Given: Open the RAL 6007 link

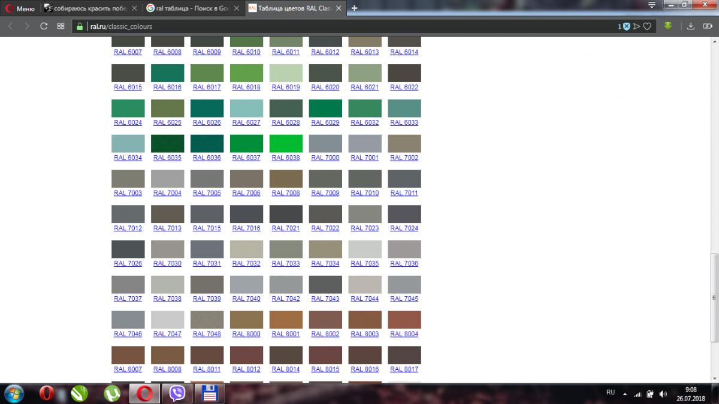Looking at the screenshot, I should 128,52.
